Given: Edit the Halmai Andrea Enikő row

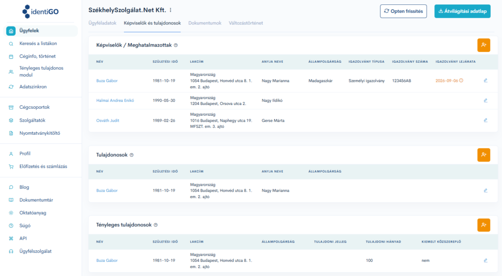Looking at the screenshot, I should [x=485, y=100].
